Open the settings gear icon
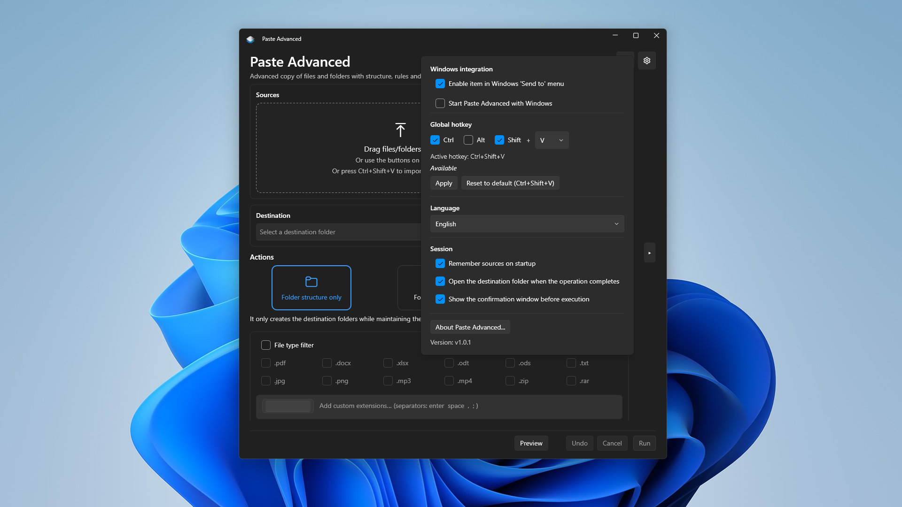 click(x=647, y=61)
